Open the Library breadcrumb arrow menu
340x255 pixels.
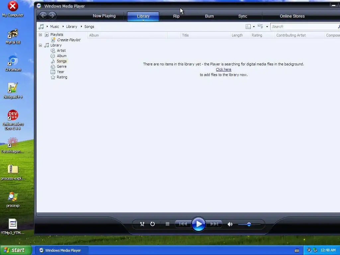click(63, 27)
